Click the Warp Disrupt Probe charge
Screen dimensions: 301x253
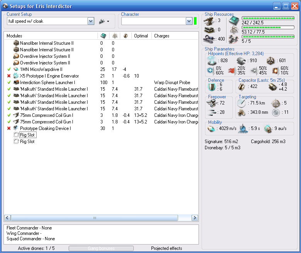click(172, 83)
